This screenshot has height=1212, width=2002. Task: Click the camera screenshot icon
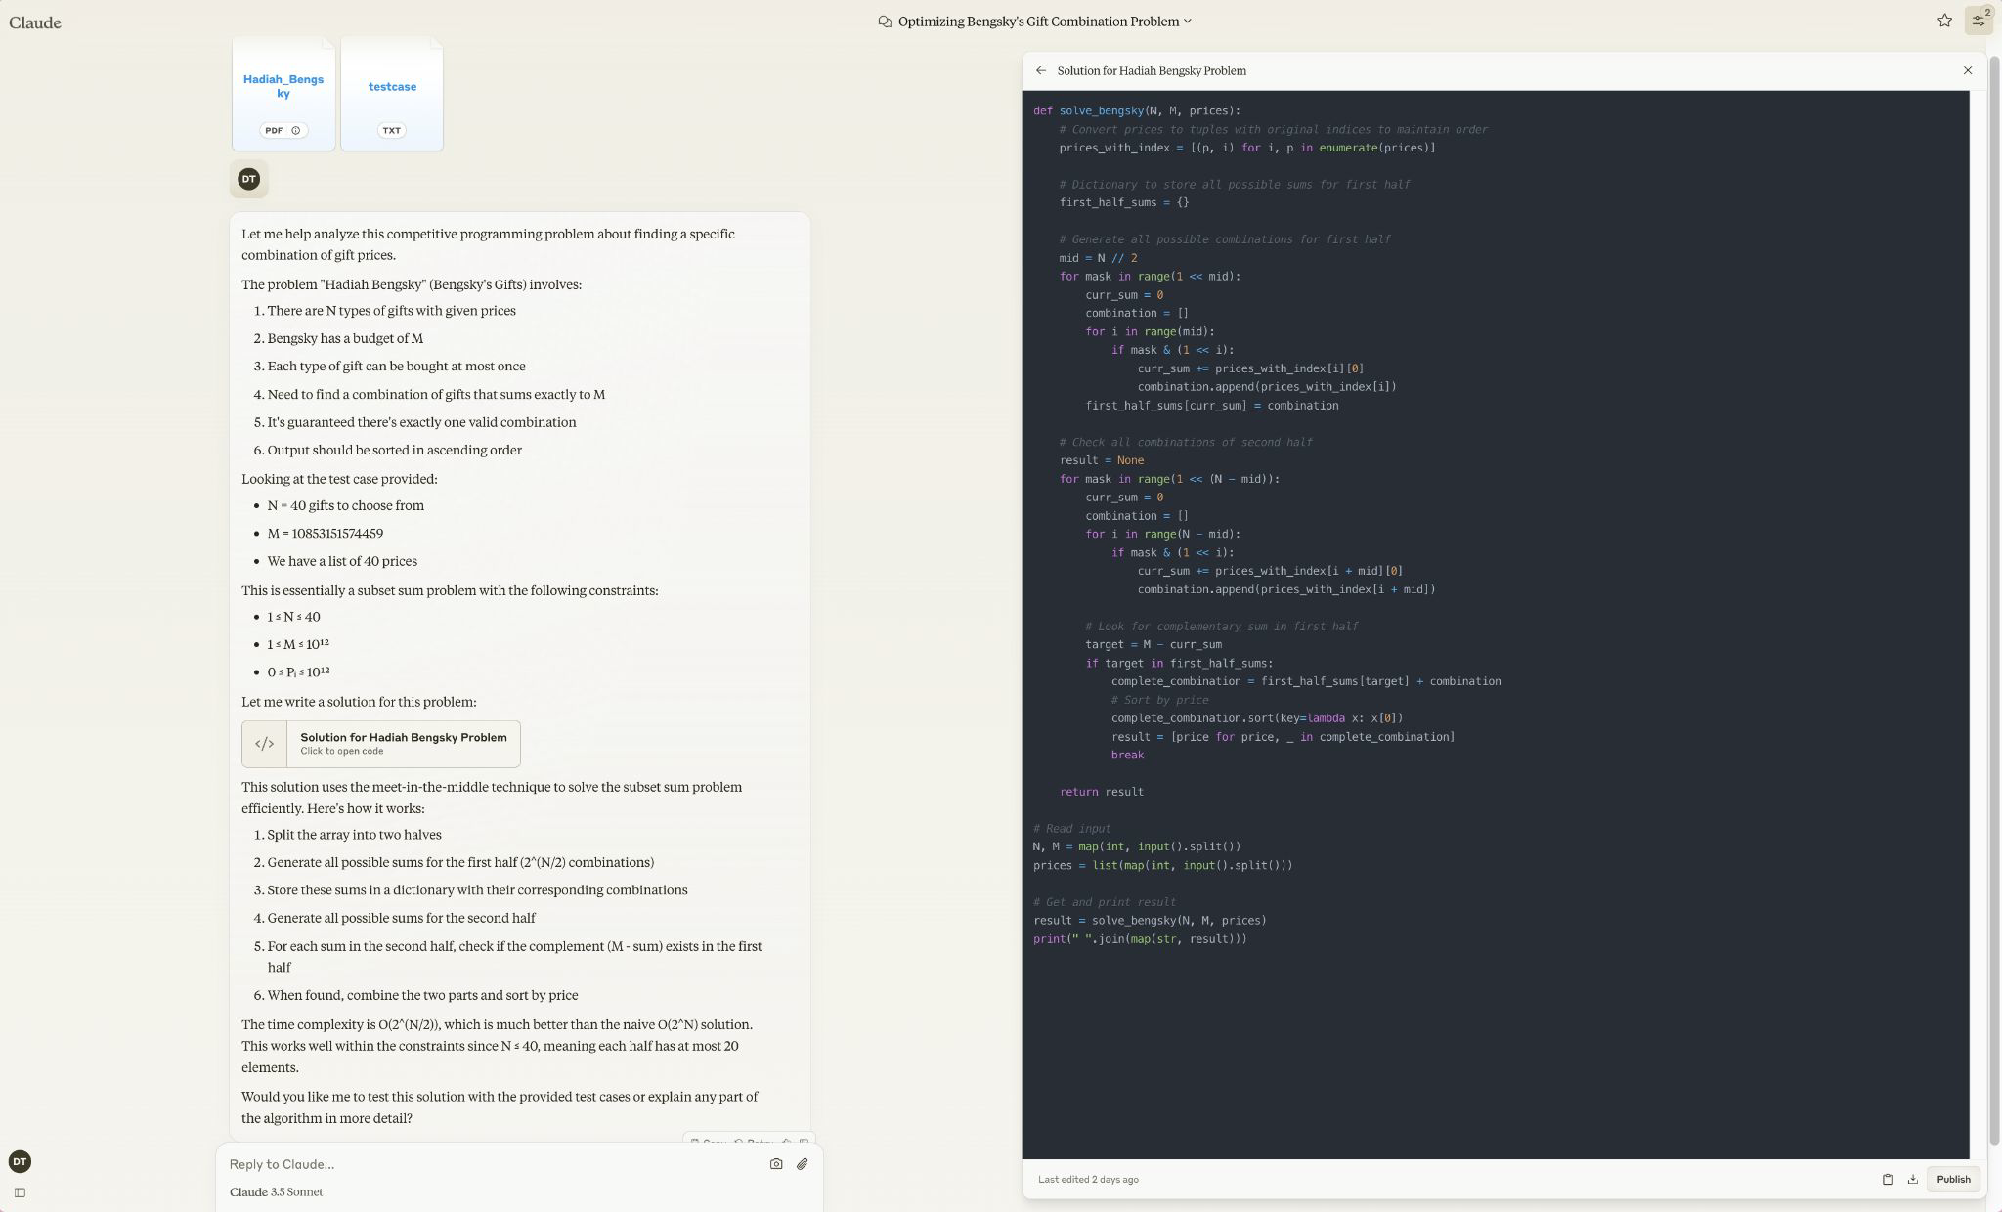coord(776,1164)
